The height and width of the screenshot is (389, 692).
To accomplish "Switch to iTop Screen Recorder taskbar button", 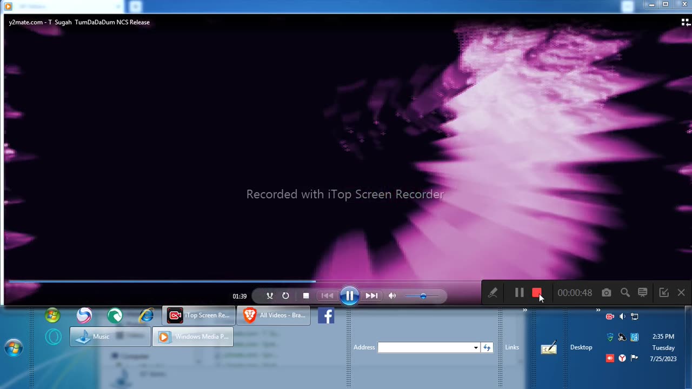I will [199, 316].
